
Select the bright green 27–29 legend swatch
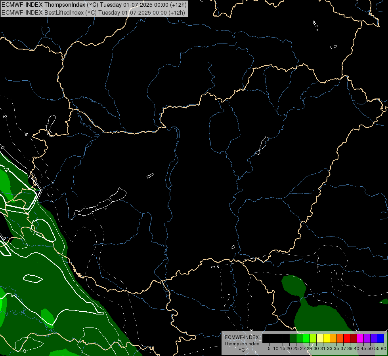click(306, 339)
